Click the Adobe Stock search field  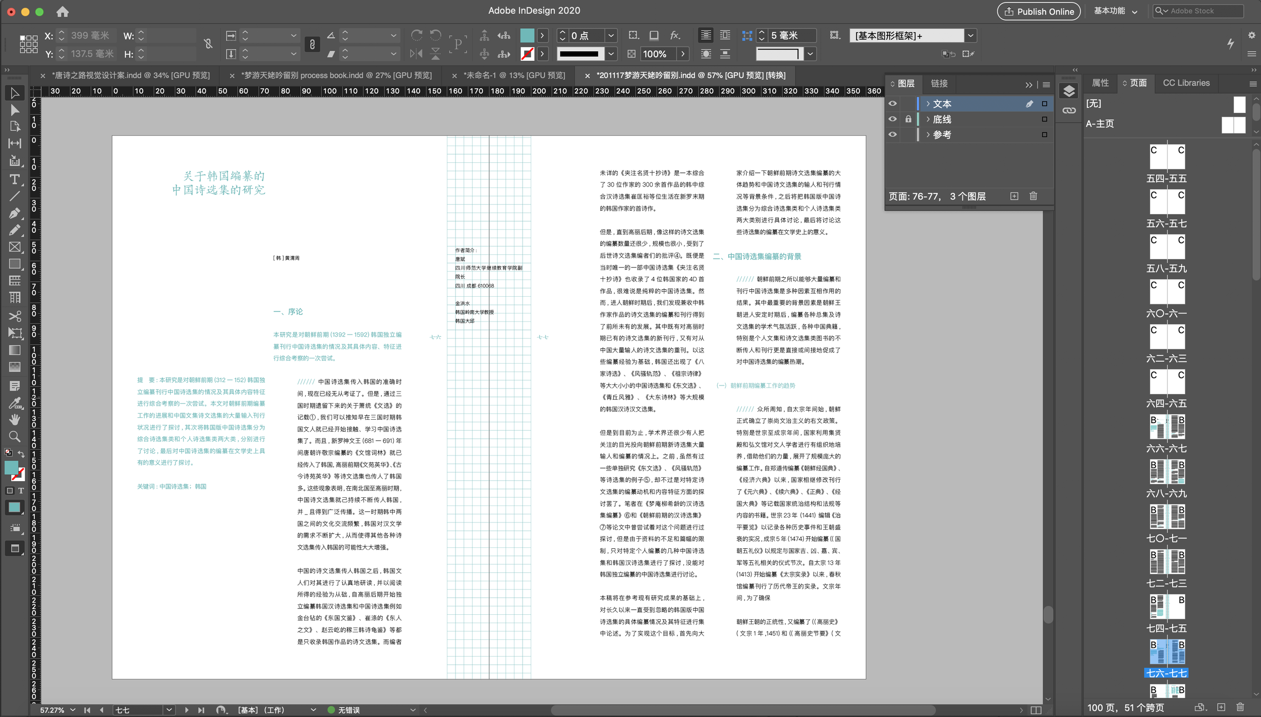(x=1198, y=11)
